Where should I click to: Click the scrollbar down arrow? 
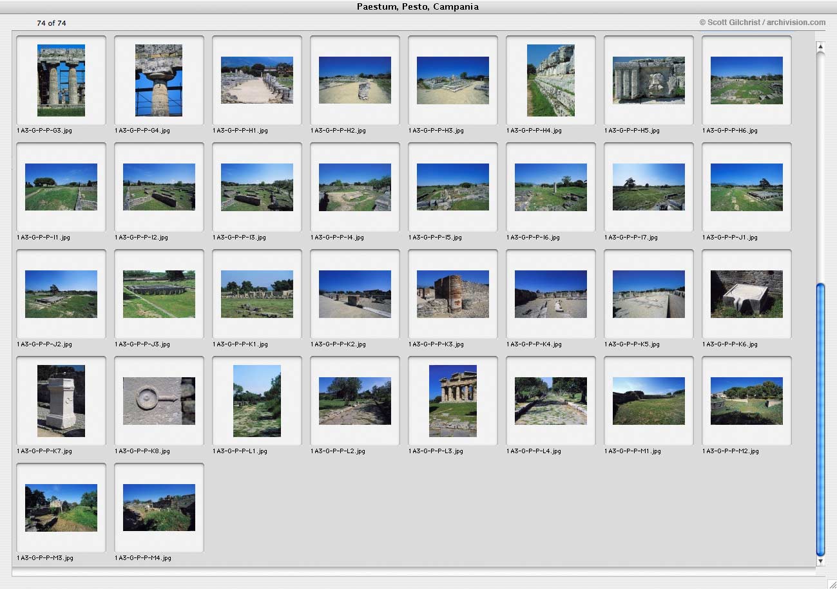[820, 561]
